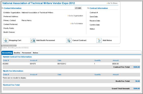Click the Confirm Date label
The height and width of the screenshot is (94, 143).
pyautogui.click(x=95, y=25)
